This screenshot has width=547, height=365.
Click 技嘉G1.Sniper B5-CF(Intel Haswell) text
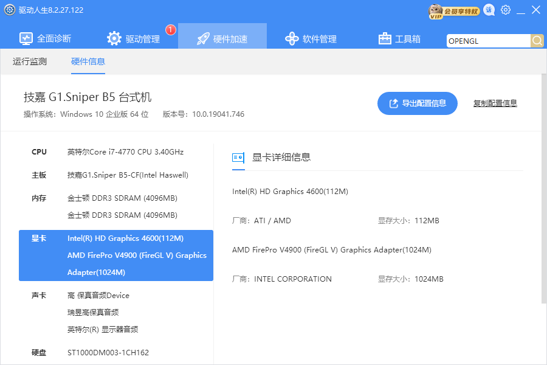128,175
